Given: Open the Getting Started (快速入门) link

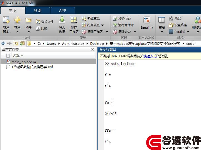Looking at the screenshot, I should pyautogui.click(x=150, y=56).
